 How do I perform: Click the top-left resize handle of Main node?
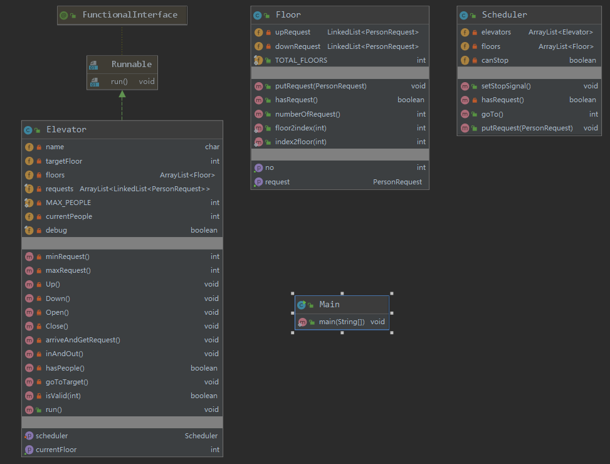292,293
